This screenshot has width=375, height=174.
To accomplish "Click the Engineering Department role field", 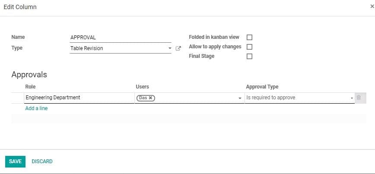I will pos(79,98).
